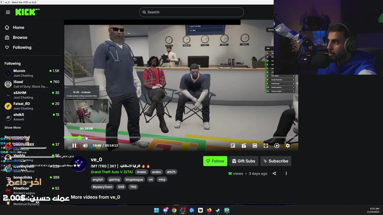Click the video progress bar handle
383x215 pixels.
tap(80, 137)
